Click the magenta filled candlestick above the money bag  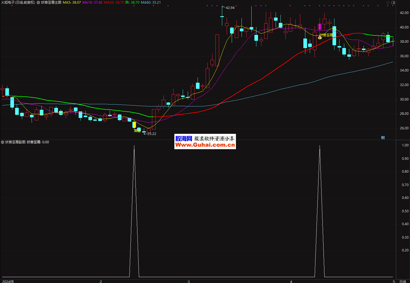tap(320, 27)
